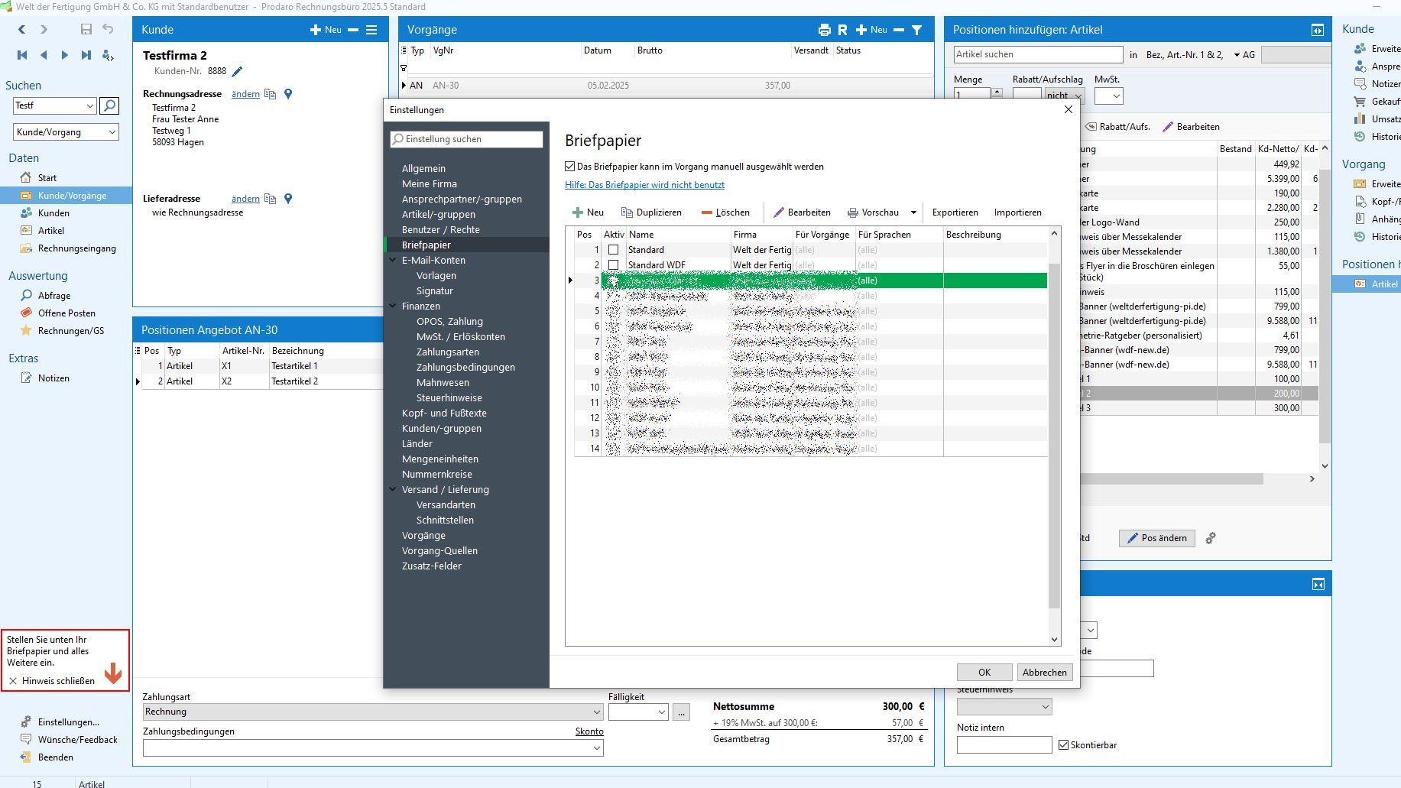
Task: Open Zahlungsart Rechnung dropdown
Action: pyautogui.click(x=597, y=712)
